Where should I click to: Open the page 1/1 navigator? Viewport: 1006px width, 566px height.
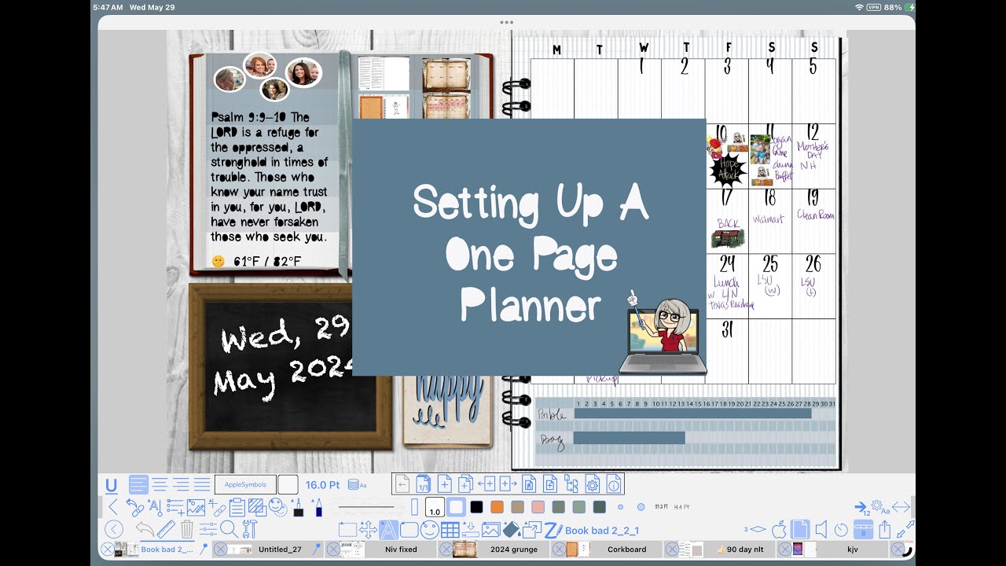[x=423, y=484]
